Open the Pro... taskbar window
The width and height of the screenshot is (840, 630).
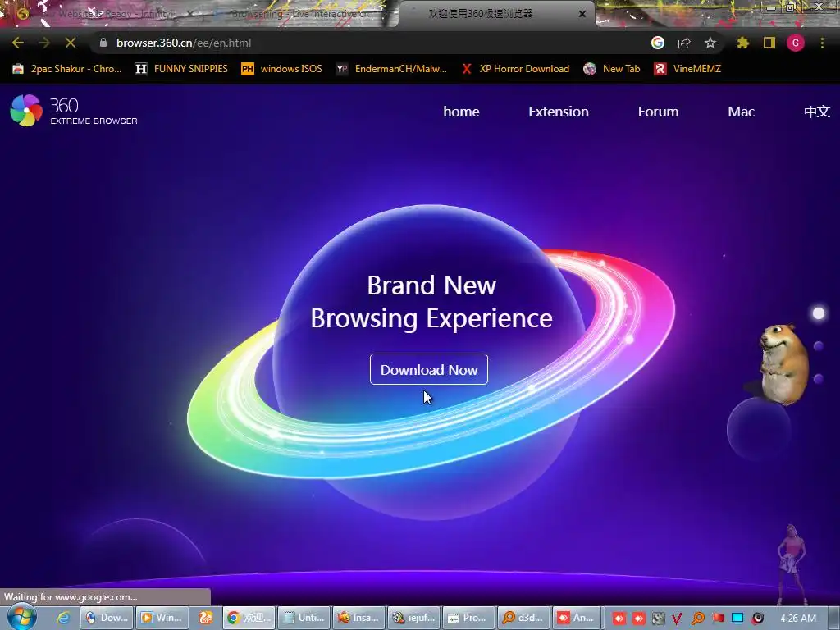click(468, 618)
